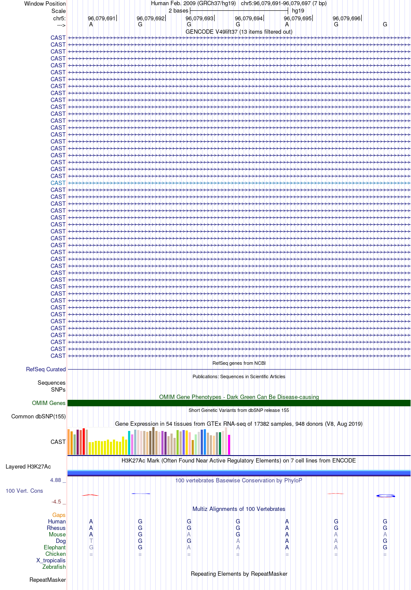Click the orange Gaps label

pos(59,515)
